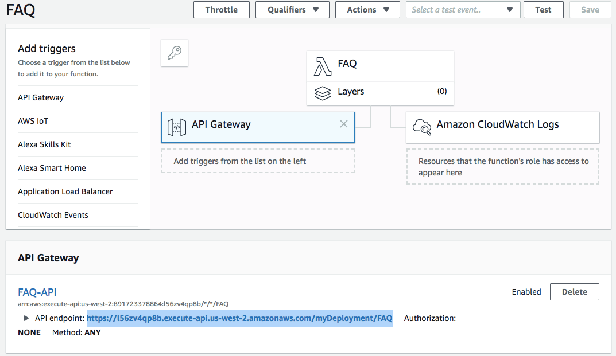The image size is (616, 356).
Task: Select CloudWatch Events in the trigger list
Action: (x=53, y=214)
